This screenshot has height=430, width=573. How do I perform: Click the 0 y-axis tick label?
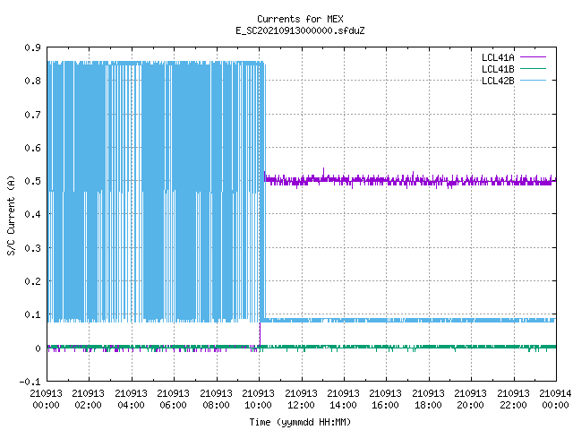[x=38, y=348]
